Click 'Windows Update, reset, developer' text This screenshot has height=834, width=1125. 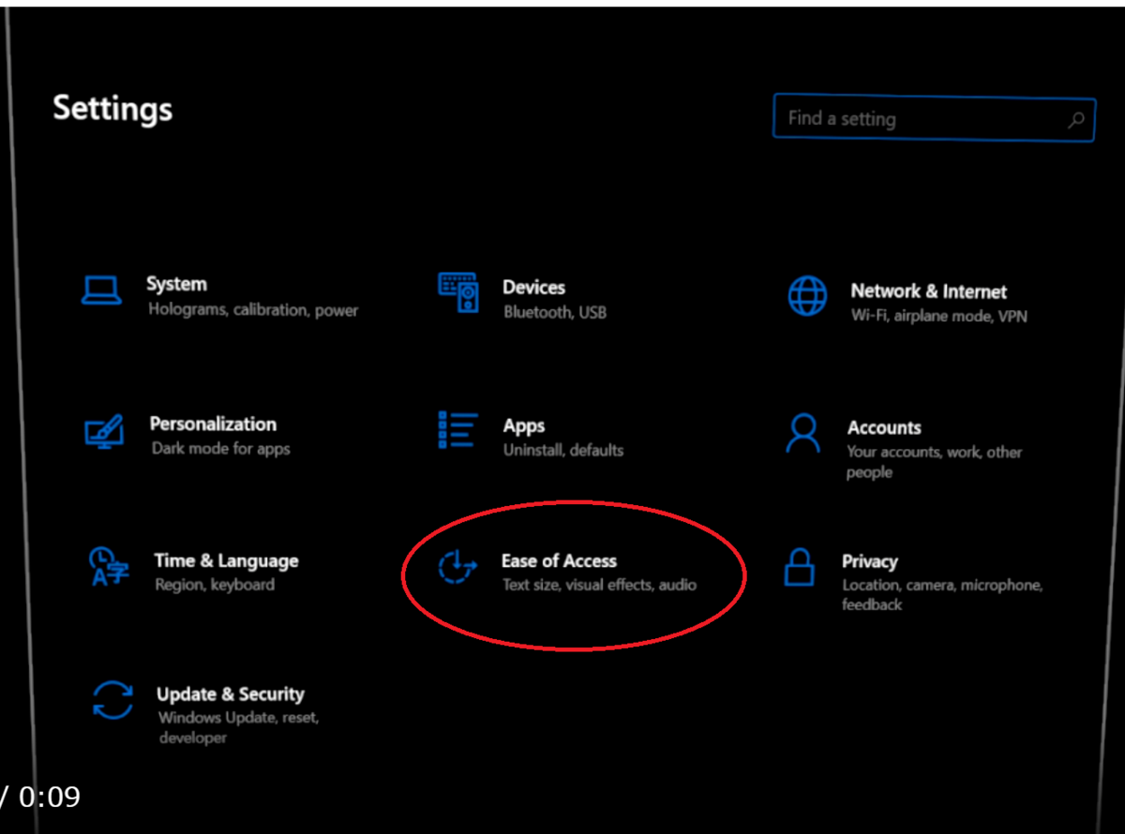click(238, 728)
